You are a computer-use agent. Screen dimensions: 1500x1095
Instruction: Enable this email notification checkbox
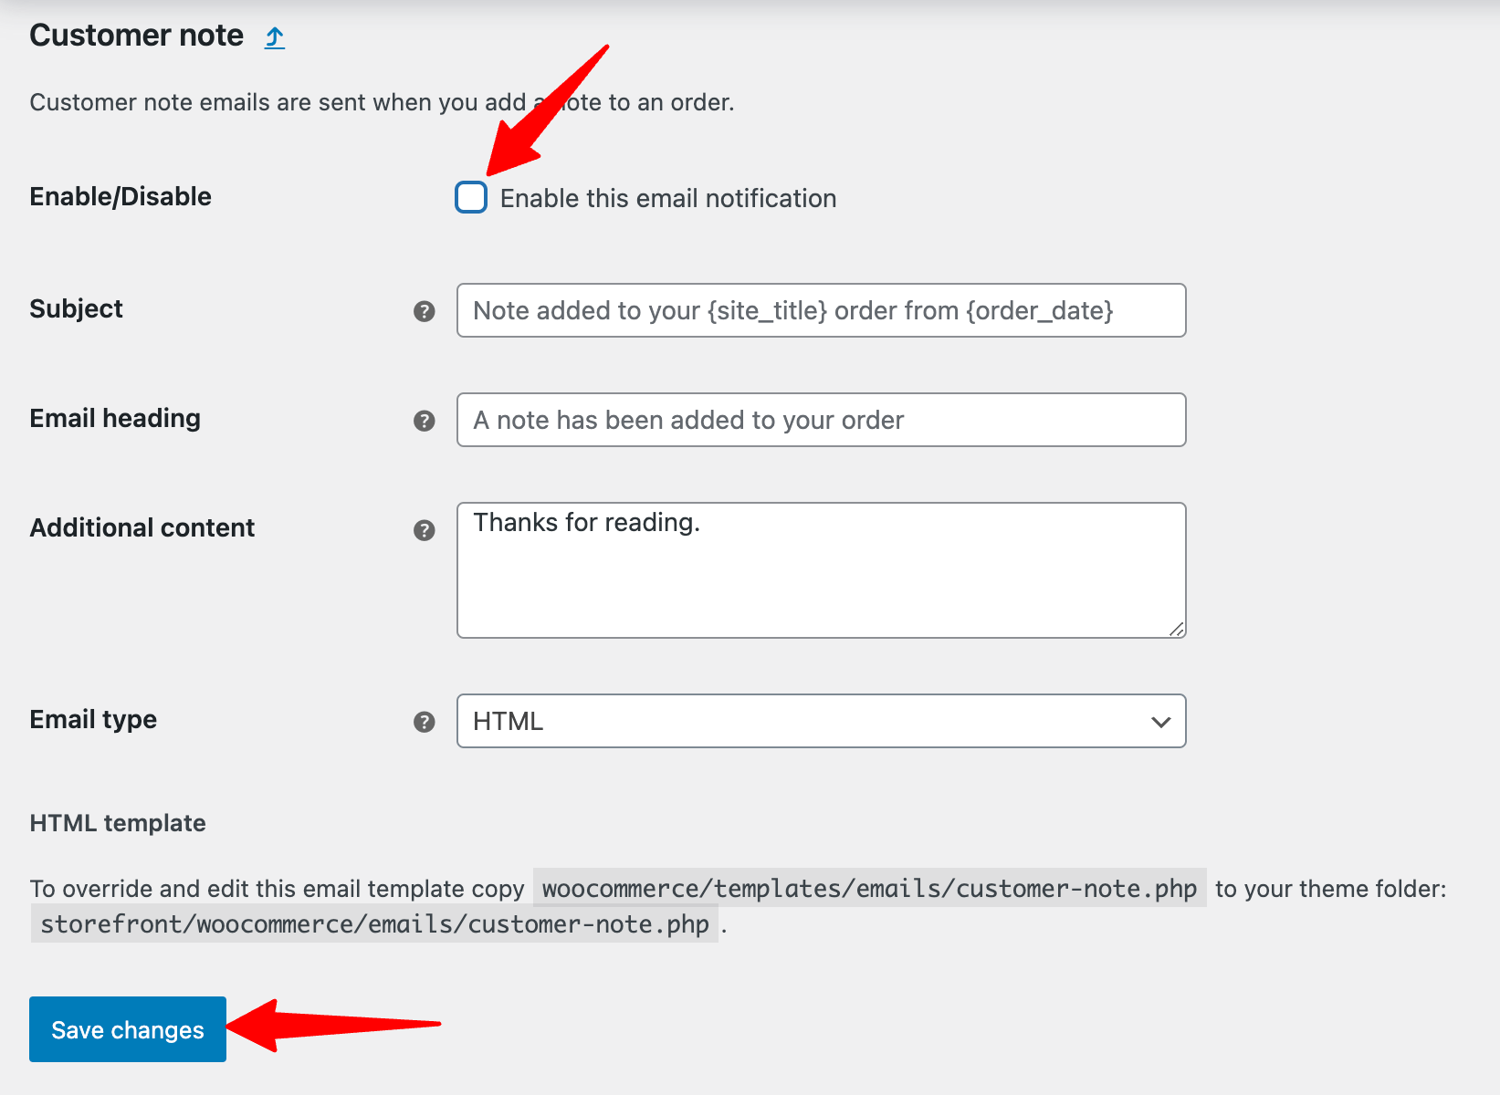pos(471,197)
